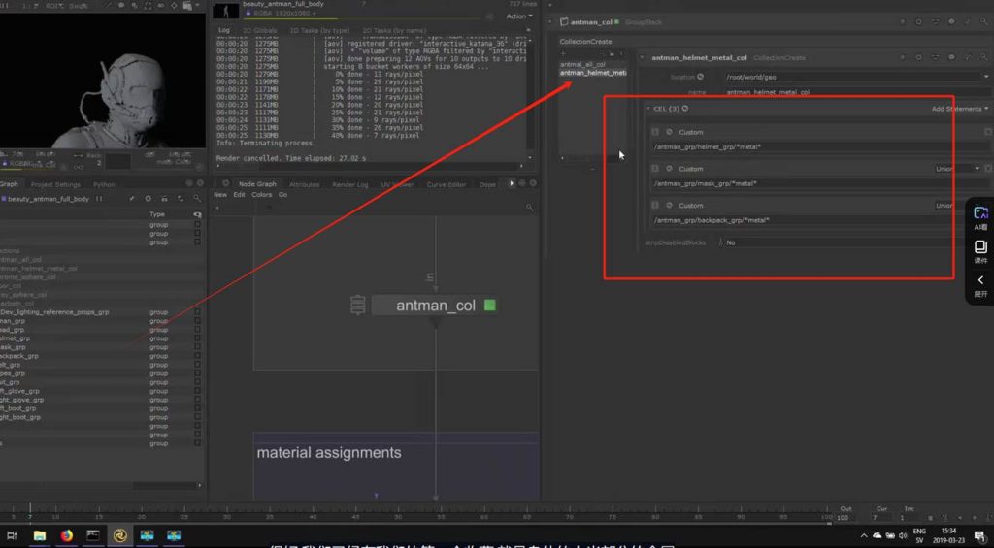
Task: Switch to the Render Log tab
Action: click(x=349, y=184)
